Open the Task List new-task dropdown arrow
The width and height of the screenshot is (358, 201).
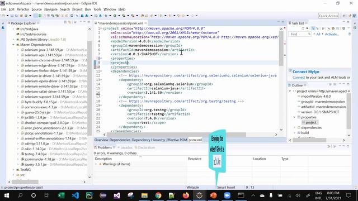(307, 28)
